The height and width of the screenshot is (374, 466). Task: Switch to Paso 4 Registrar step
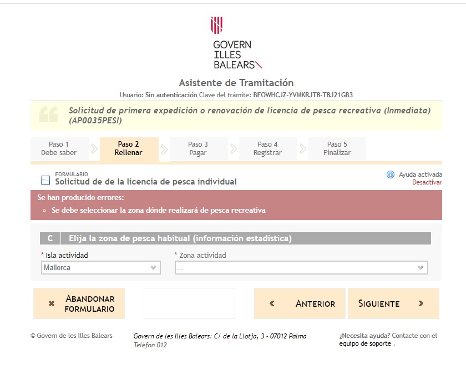(x=267, y=148)
